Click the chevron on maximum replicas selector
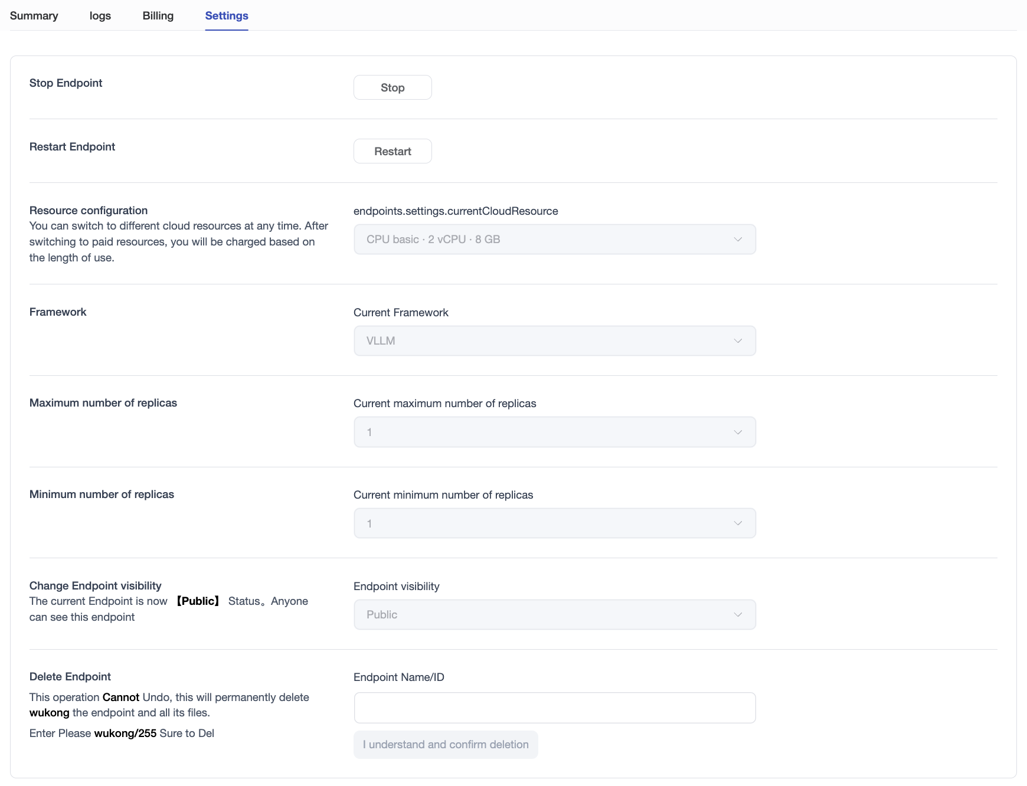Image resolution: width=1027 pixels, height=786 pixels. (x=737, y=433)
